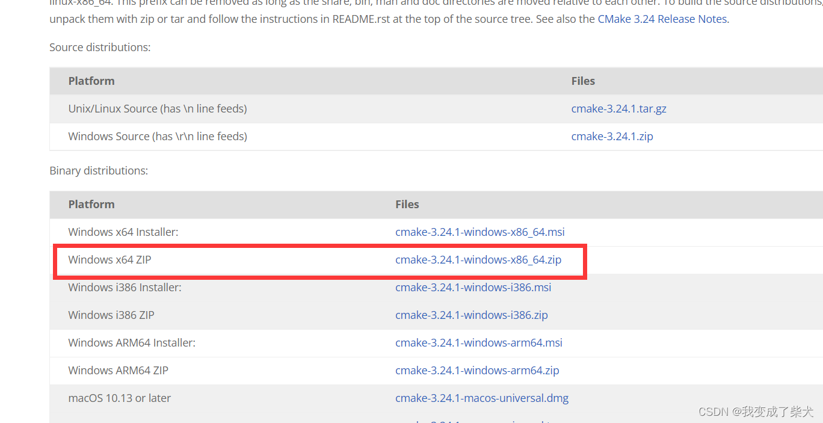823x423 pixels.
Task: Select the "Windows x64 Installer:" row label
Action: (123, 232)
